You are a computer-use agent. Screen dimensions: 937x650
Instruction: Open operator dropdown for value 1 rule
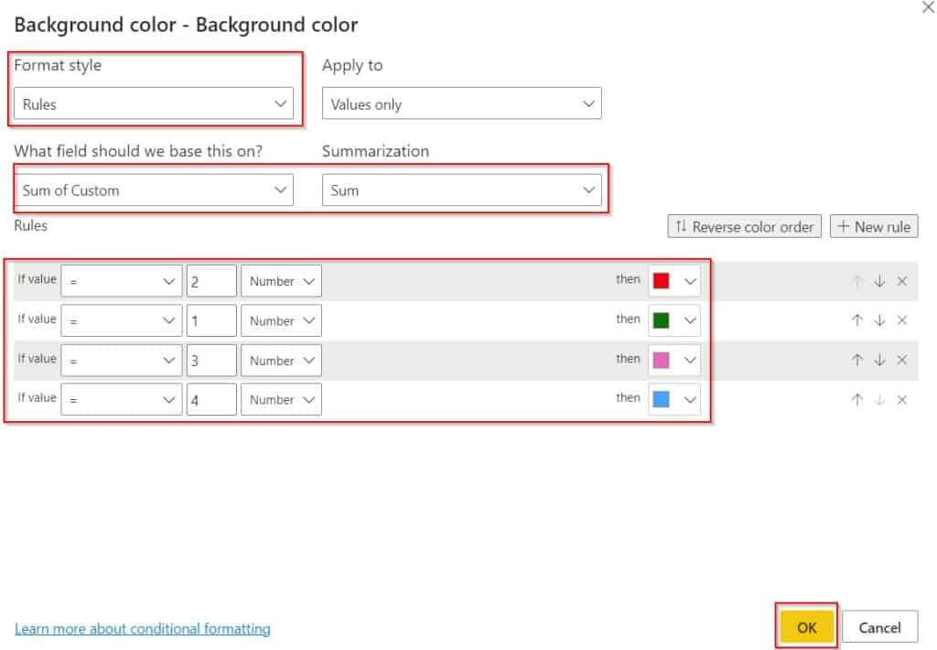(x=122, y=320)
